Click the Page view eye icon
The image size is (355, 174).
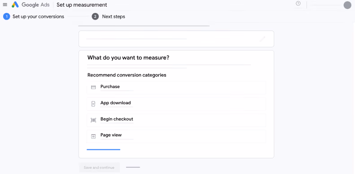[x=93, y=136]
